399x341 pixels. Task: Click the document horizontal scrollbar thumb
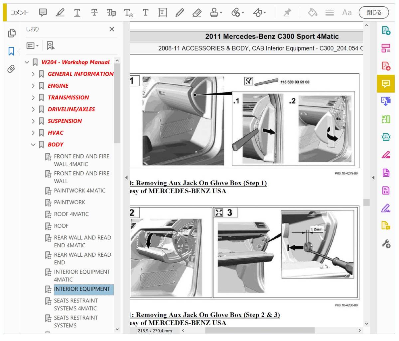click(260, 330)
